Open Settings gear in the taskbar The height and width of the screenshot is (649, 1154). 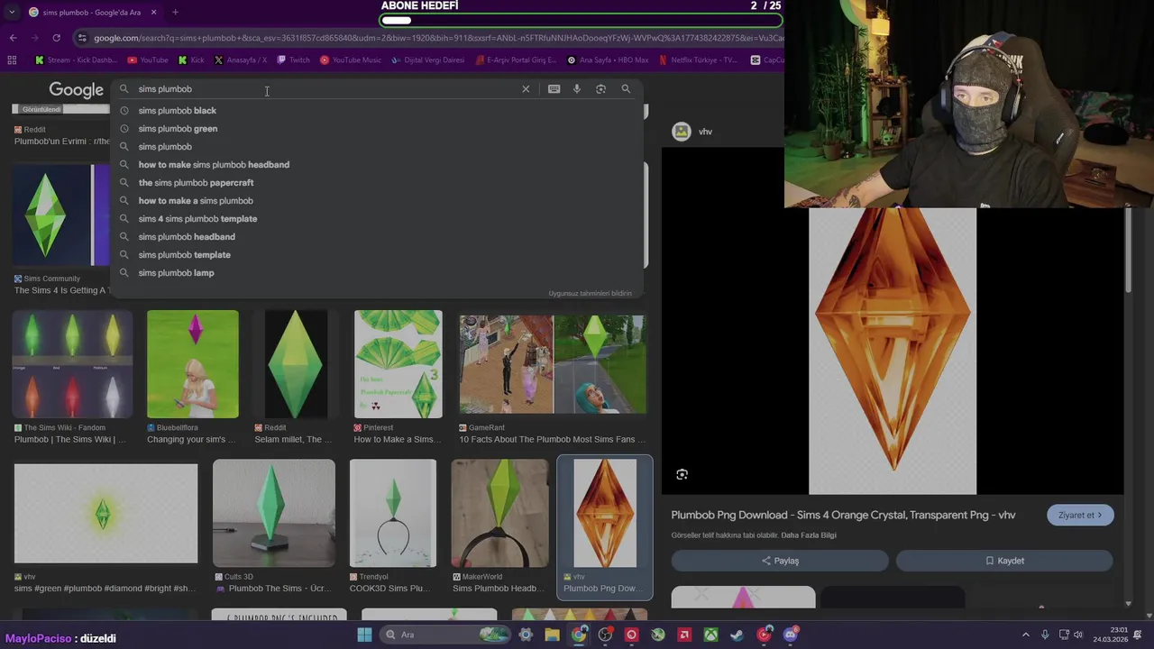526,635
